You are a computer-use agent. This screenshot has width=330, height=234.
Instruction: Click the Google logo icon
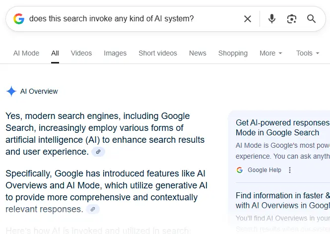coord(19,19)
